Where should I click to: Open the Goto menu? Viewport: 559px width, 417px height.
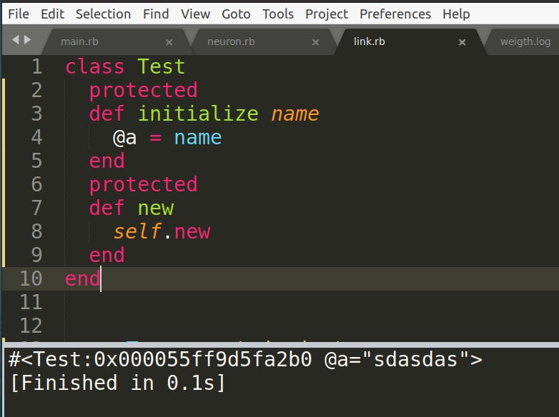236,14
